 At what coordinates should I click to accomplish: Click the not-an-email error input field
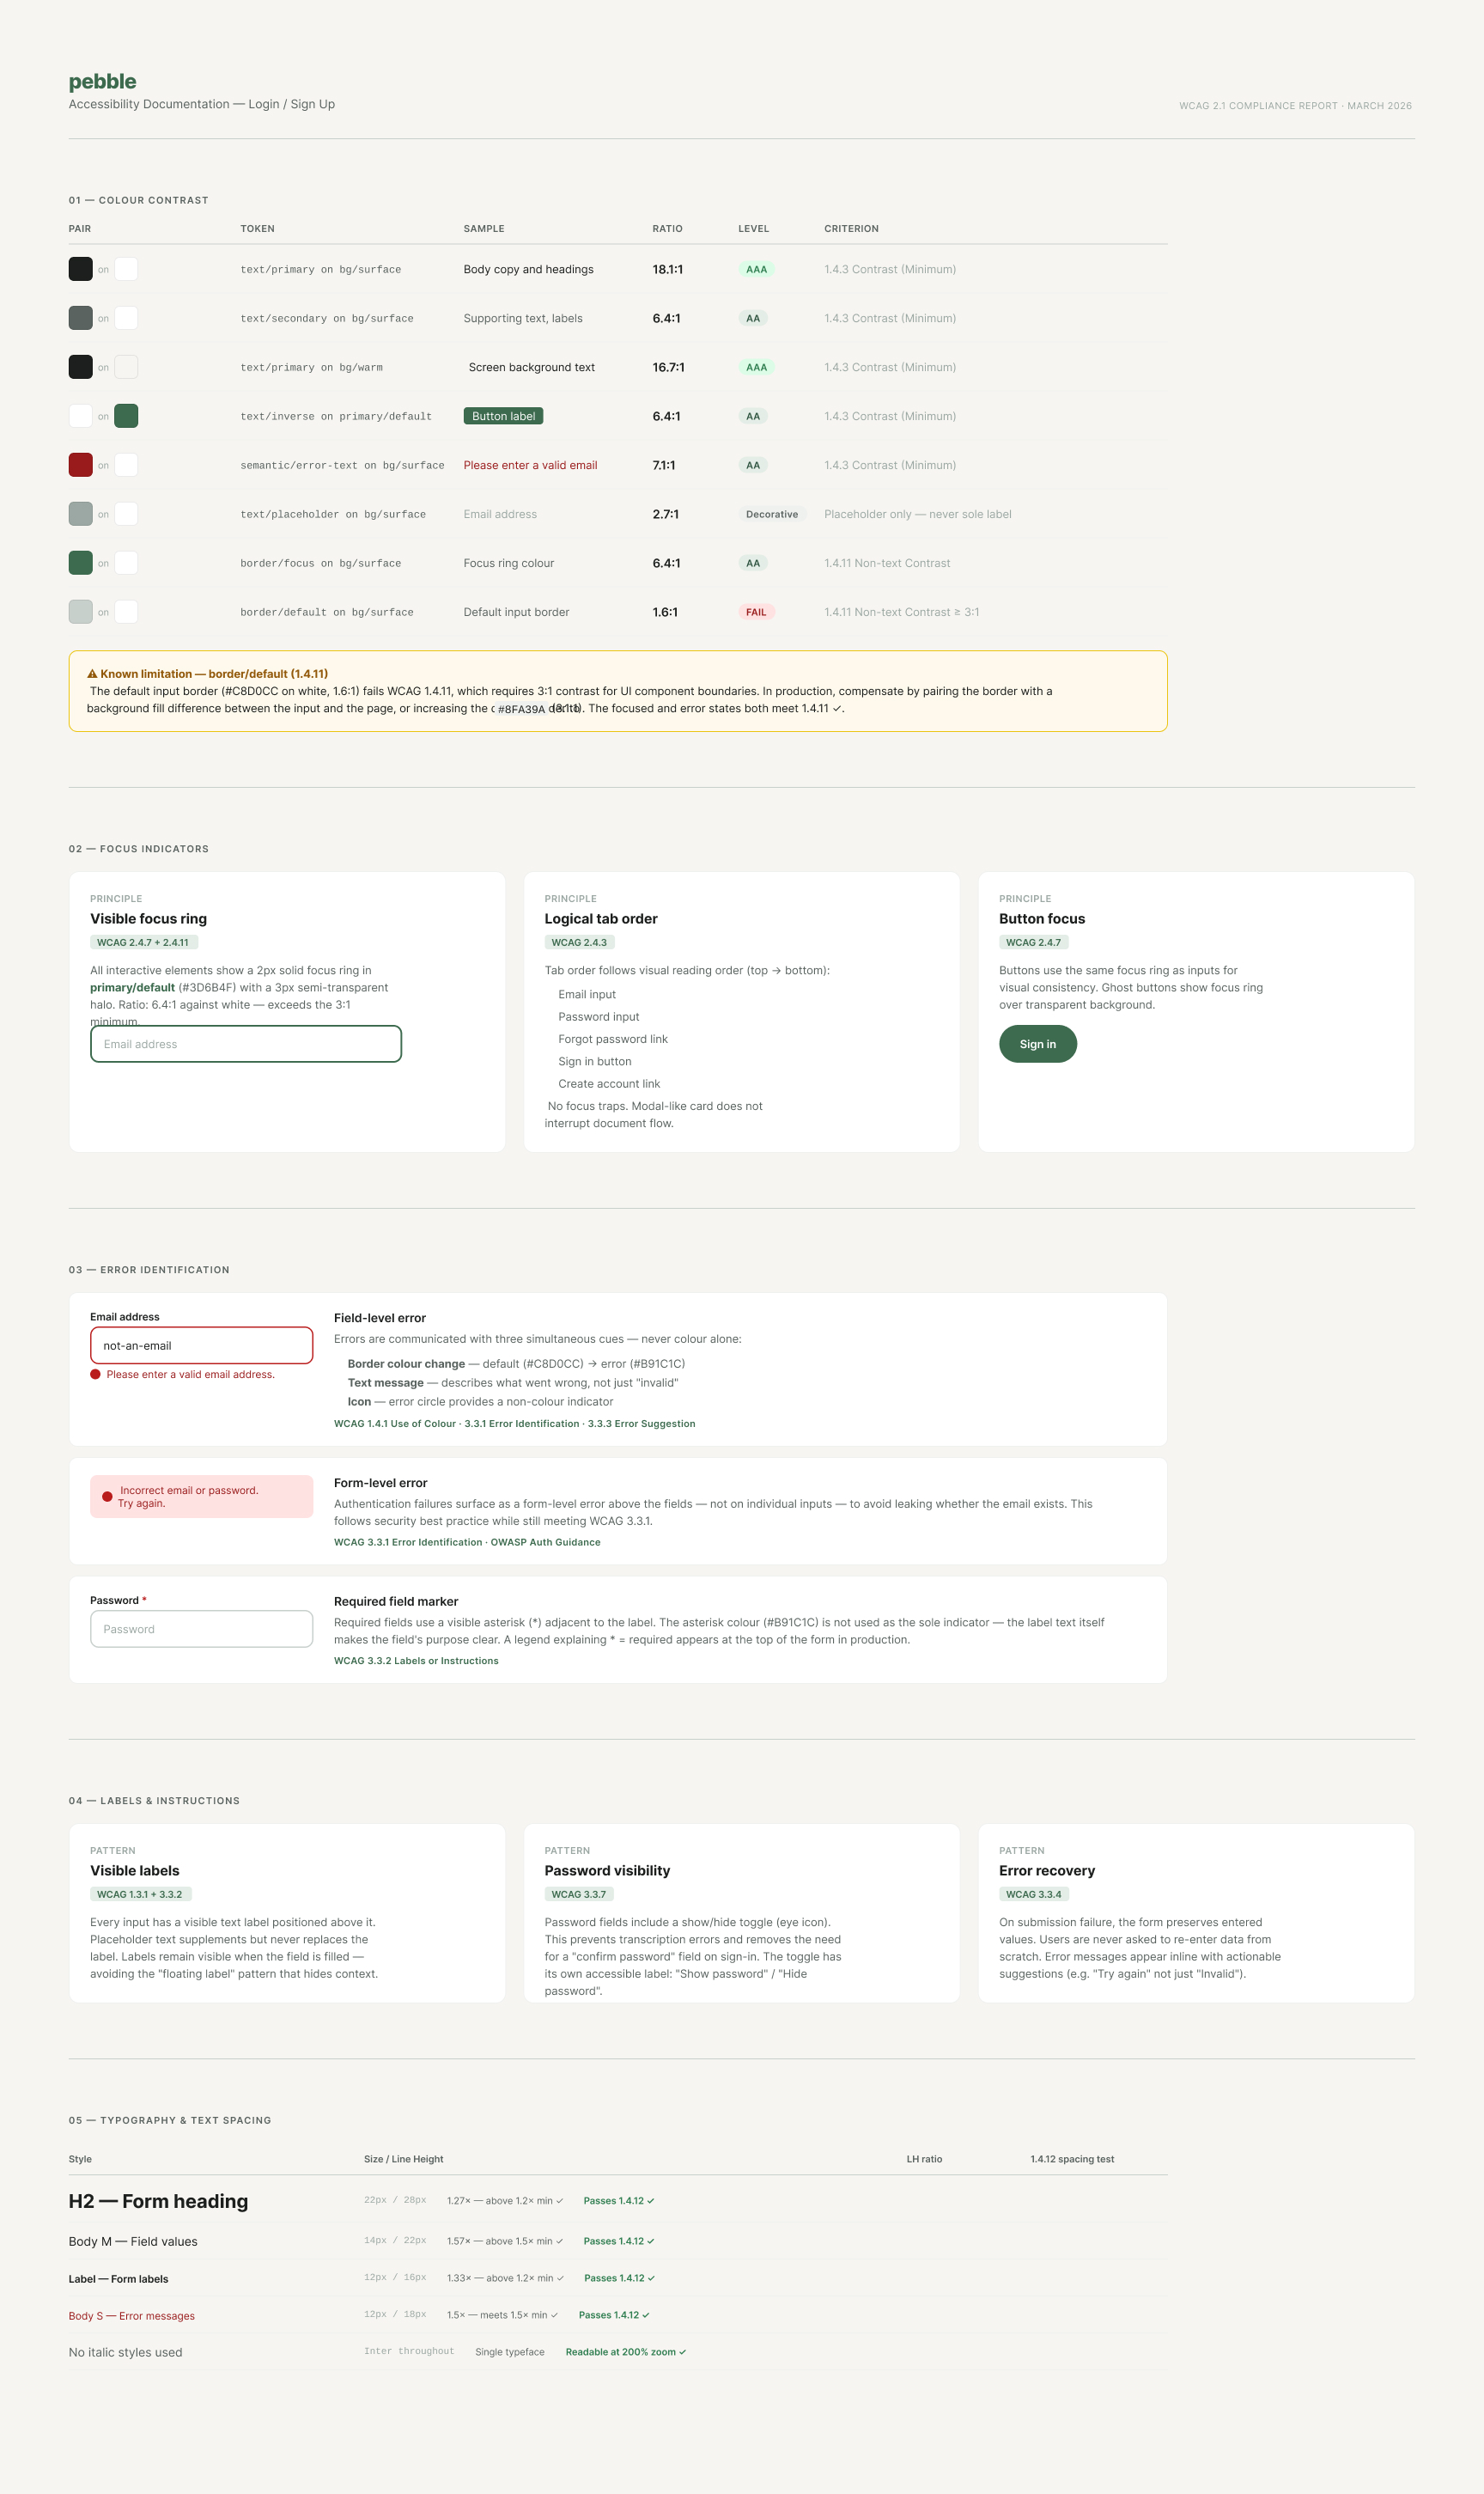[x=201, y=1345]
